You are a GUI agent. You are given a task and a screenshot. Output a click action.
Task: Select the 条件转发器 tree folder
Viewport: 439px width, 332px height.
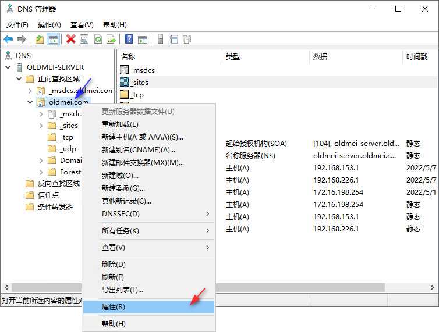[49, 207]
